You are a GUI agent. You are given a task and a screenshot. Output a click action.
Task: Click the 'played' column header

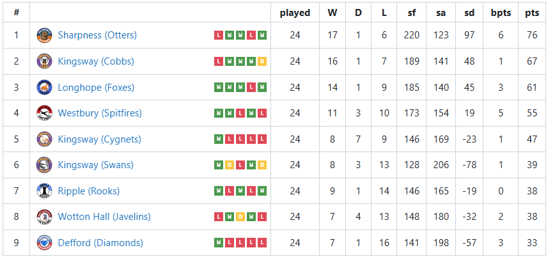pyautogui.click(x=295, y=13)
